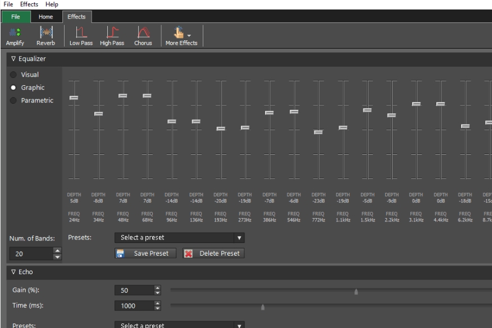Click the 24Hz band slider handle

[x=74, y=98]
